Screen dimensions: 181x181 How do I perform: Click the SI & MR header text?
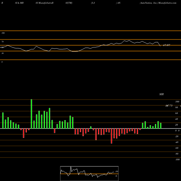[19, 3]
